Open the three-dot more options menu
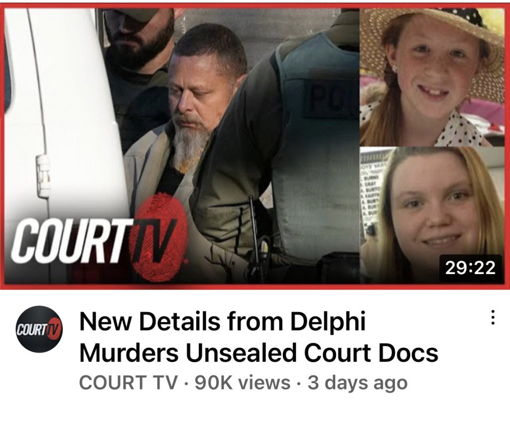The image size is (510, 422). 493,317
